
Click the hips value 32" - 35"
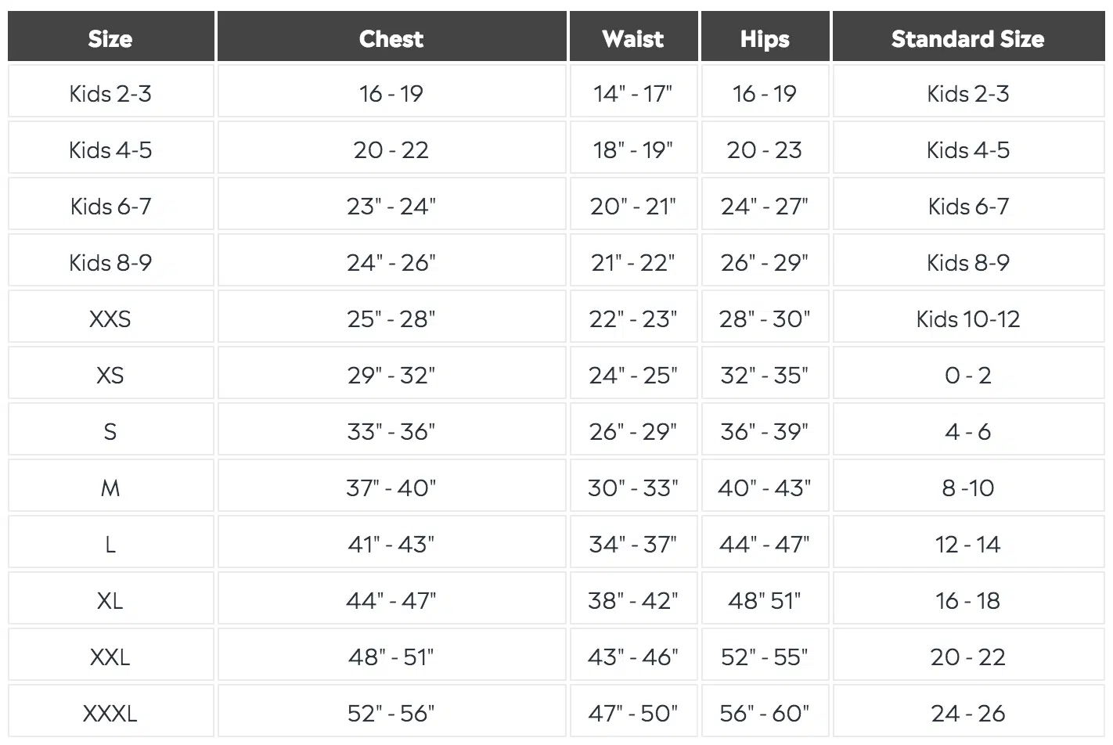tap(765, 375)
